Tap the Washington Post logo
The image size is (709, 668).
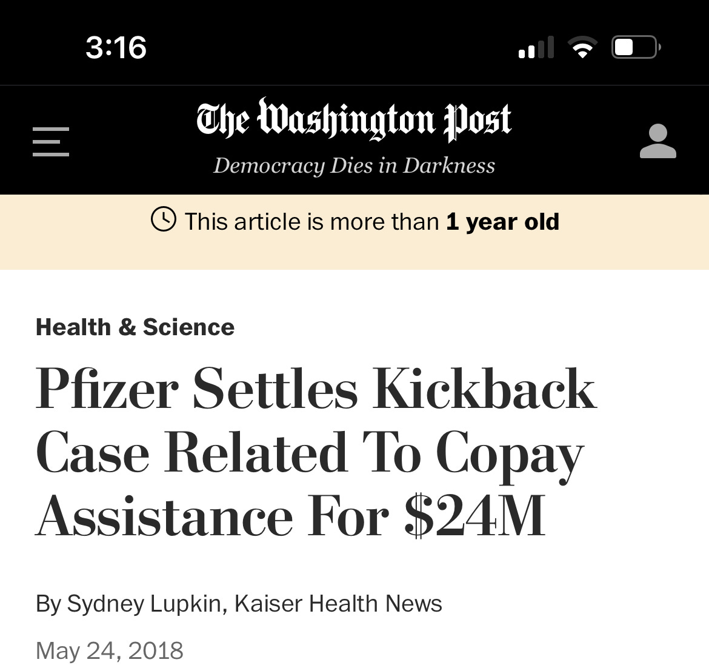(354, 119)
